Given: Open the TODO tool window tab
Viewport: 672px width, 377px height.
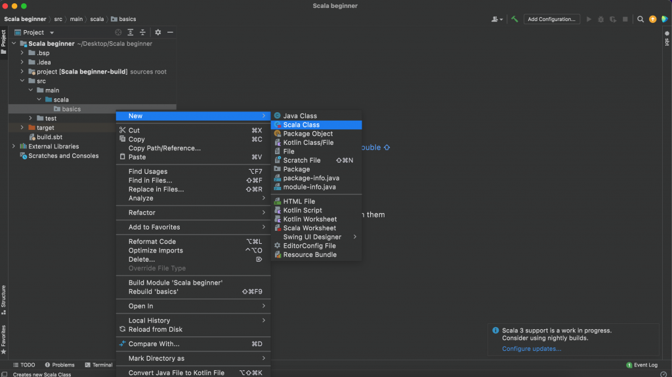Looking at the screenshot, I should tap(24, 365).
